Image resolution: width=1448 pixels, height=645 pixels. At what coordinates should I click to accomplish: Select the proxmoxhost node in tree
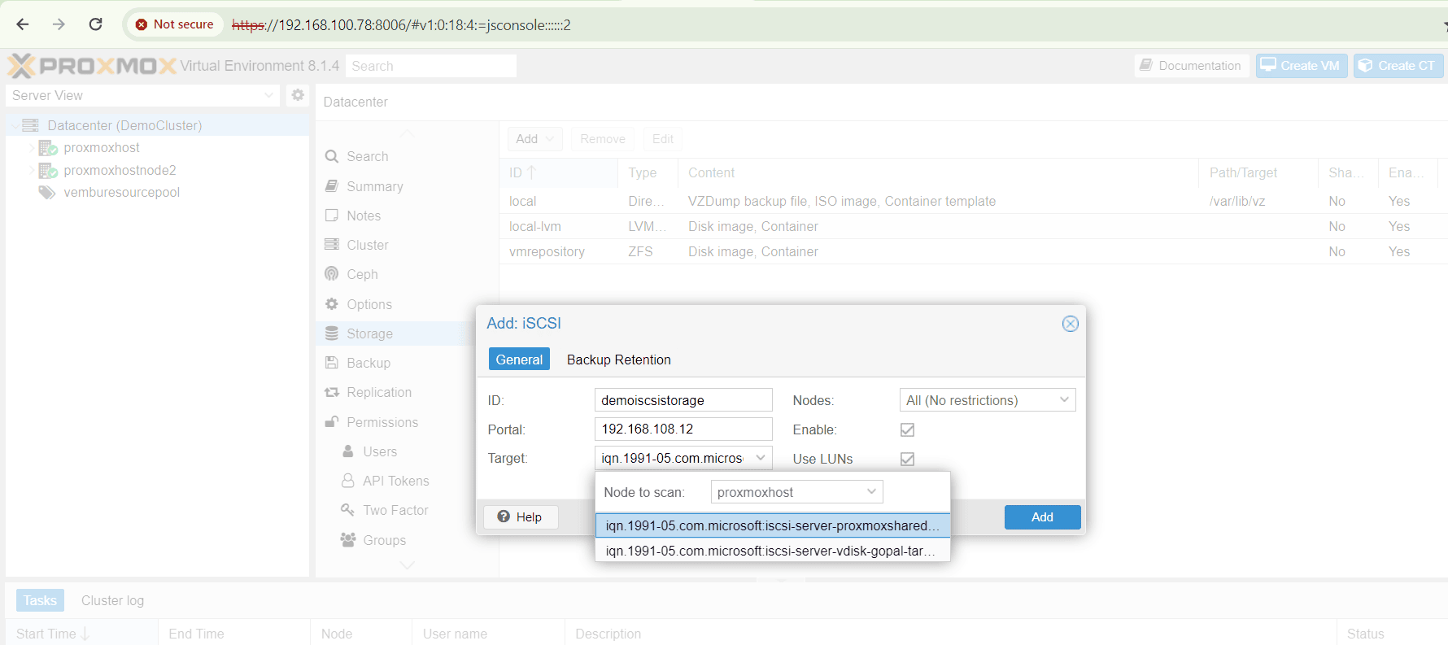coord(102,147)
